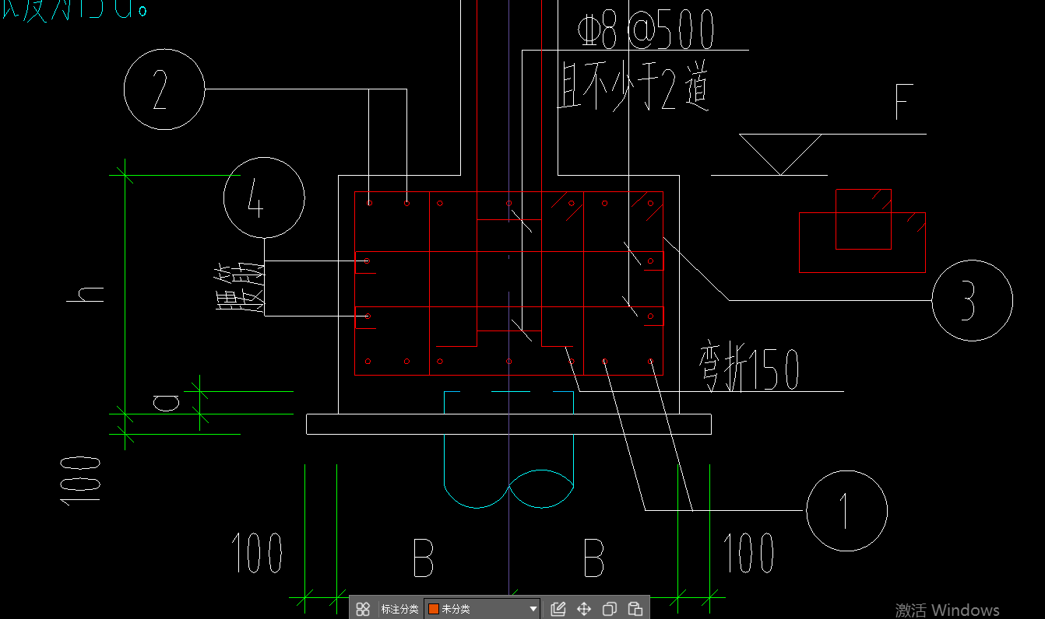The width and height of the screenshot is (1045, 619).
Task: Click the letter F elevation label
Action: click(x=904, y=101)
